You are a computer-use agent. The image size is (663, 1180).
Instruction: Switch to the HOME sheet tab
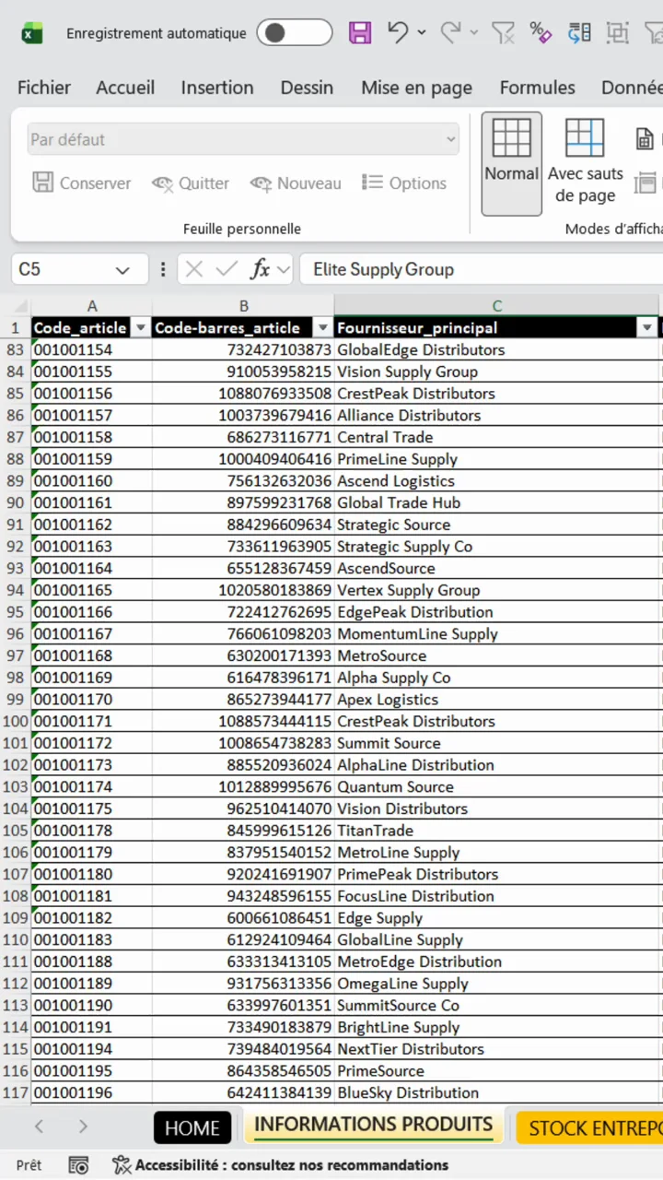tap(192, 1128)
